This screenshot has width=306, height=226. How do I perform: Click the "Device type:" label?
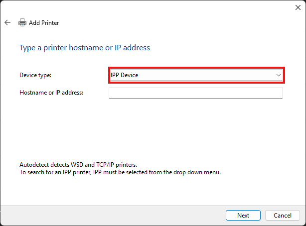click(x=35, y=75)
